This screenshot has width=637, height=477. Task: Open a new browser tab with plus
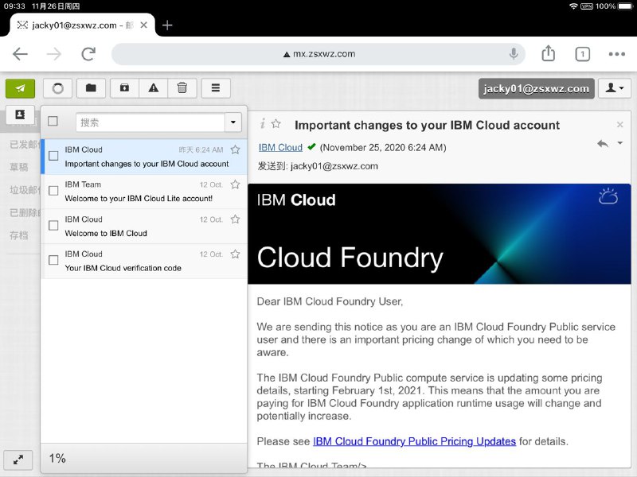coord(167,25)
